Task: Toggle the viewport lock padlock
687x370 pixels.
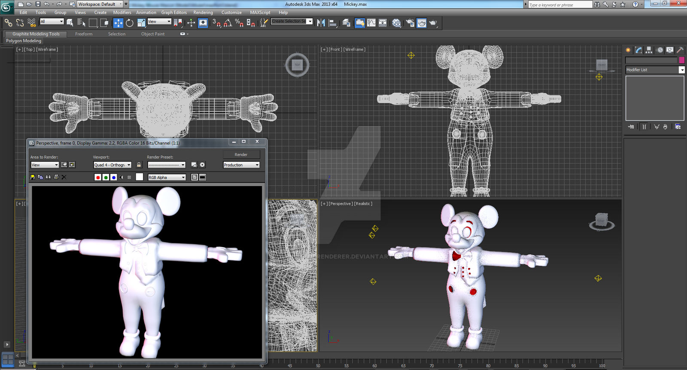Action: tap(139, 165)
